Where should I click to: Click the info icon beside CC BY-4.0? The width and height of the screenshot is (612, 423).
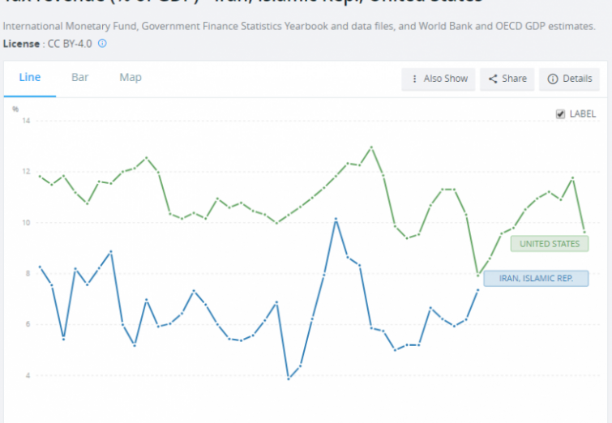click(x=102, y=42)
